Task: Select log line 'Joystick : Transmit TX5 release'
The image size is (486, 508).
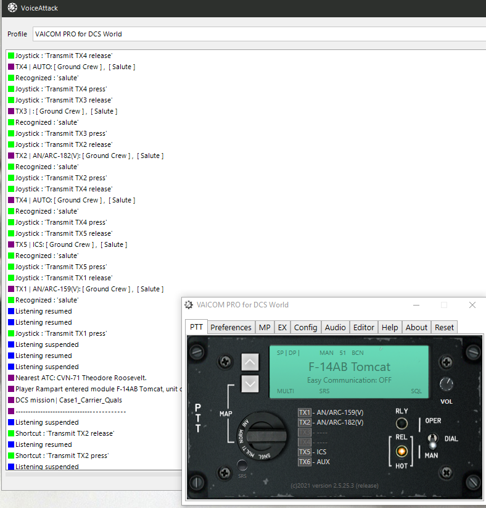Action: (60, 233)
